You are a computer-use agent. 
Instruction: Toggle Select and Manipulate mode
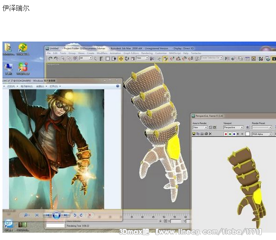pyautogui.click(x=159, y=59)
